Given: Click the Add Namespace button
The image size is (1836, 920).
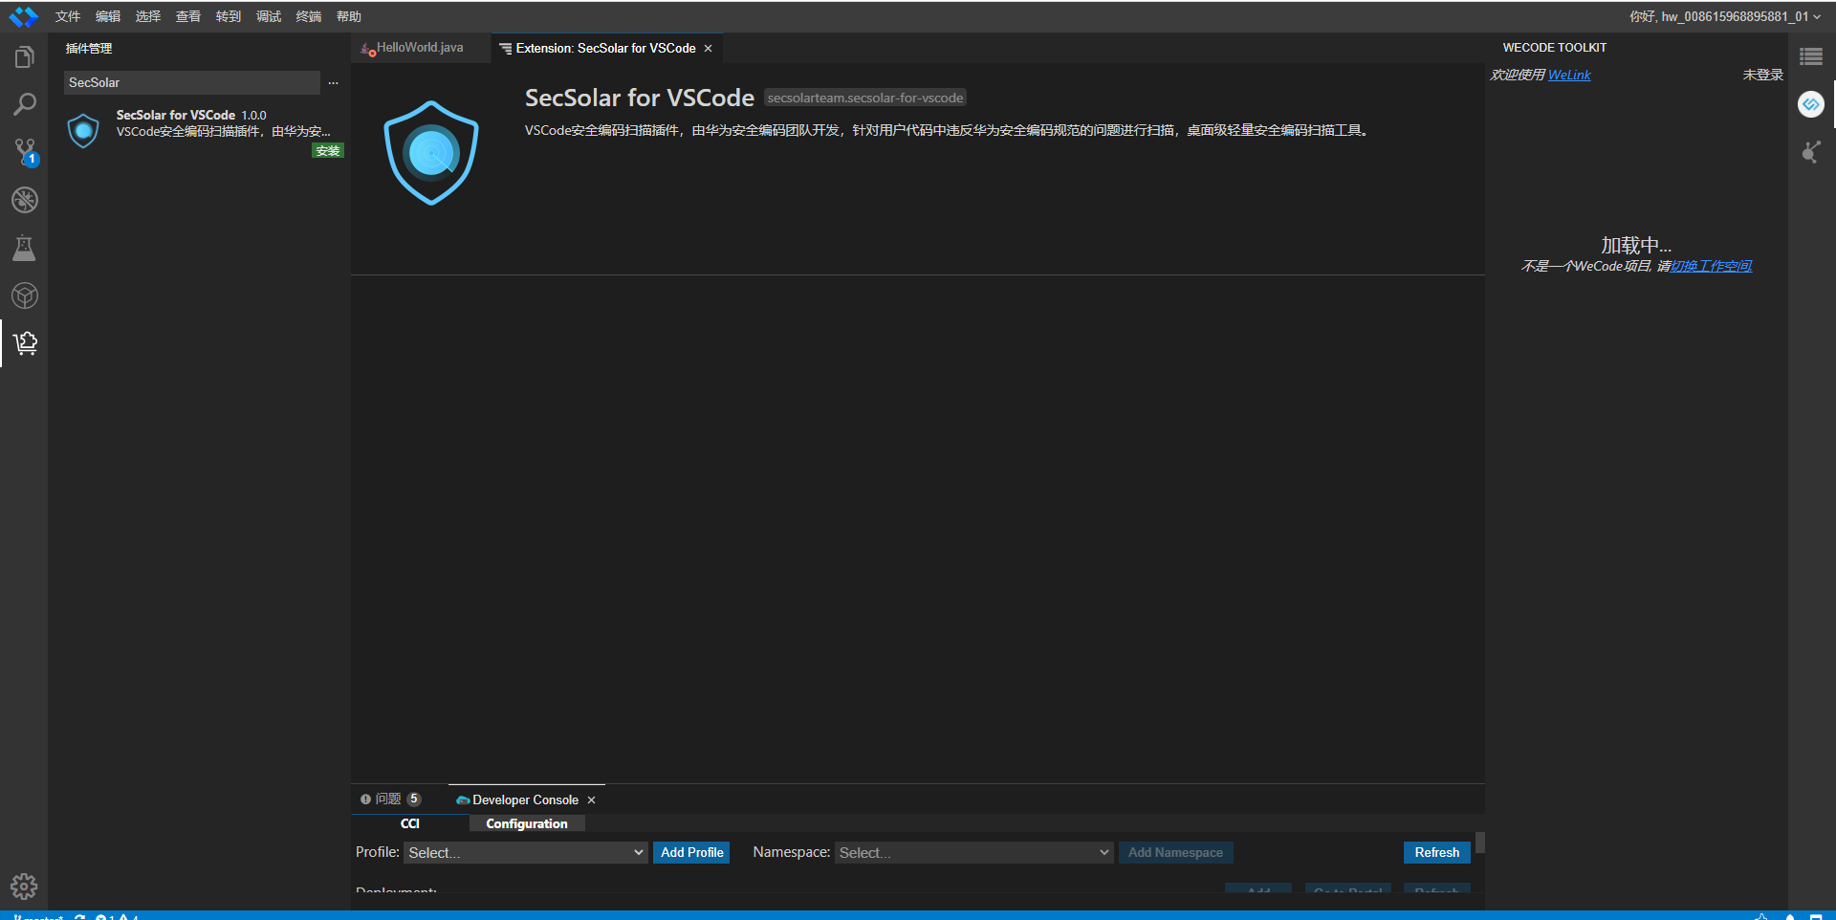Looking at the screenshot, I should point(1175,853).
